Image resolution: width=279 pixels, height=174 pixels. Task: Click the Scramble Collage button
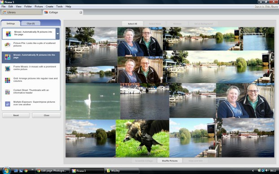(144, 161)
